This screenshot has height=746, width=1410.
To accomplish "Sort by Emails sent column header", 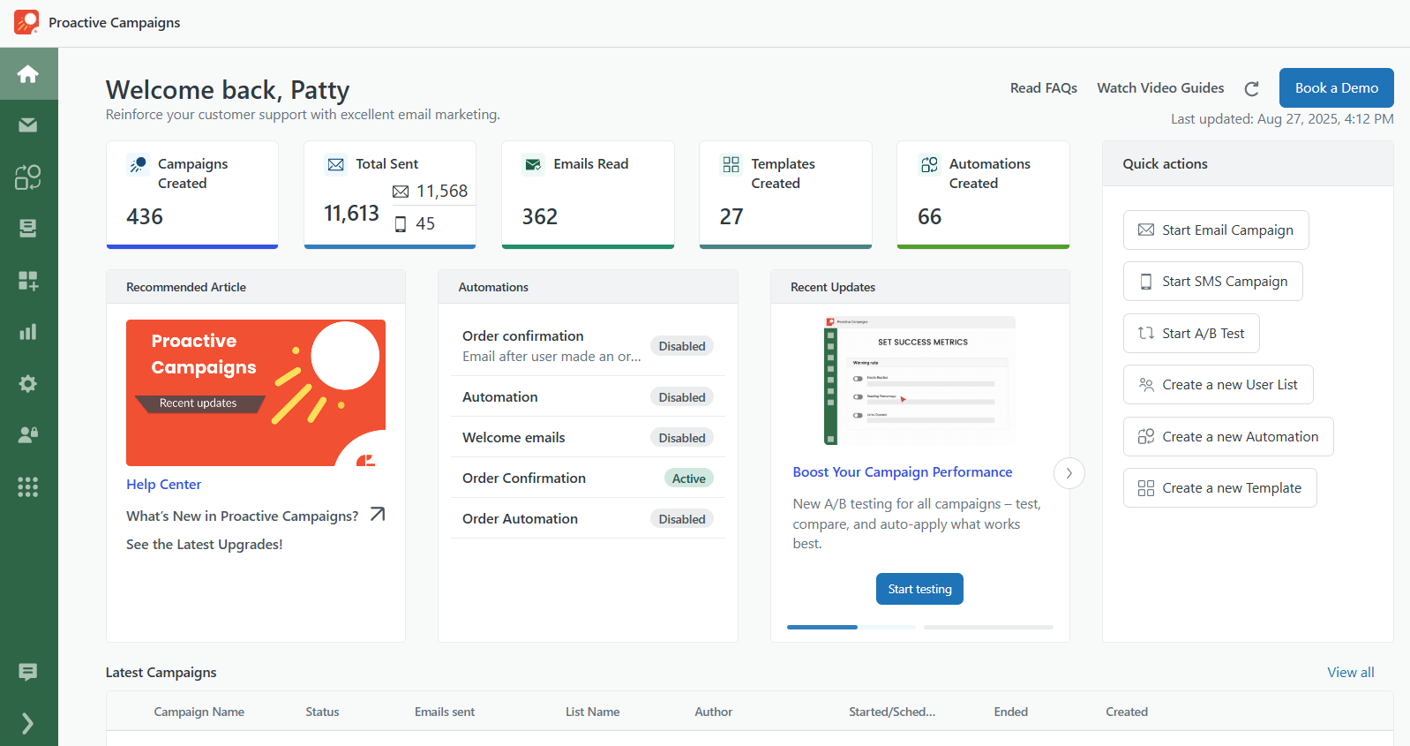I will [x=445, y=712].
